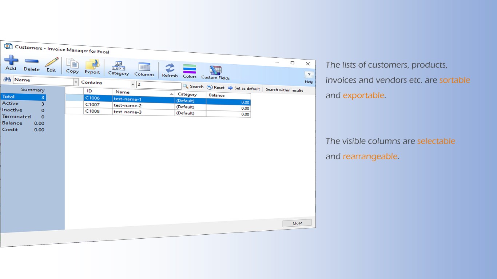Click the test-name-2 cell
Screen dimensions: 497x279
(x=144, y=106)
